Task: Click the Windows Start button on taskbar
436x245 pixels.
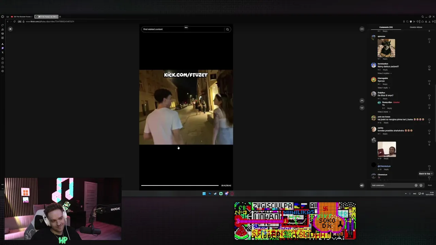Action: pos(204,194)
